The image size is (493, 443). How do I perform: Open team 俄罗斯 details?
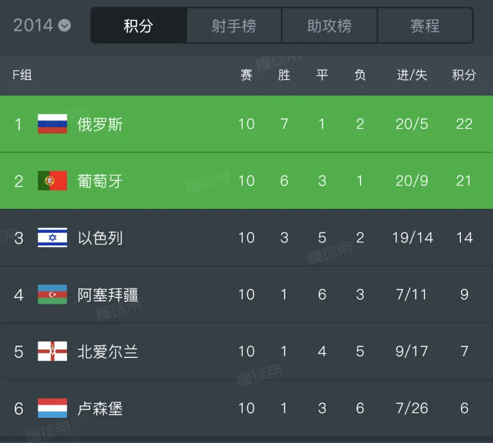(x=100, y=124)
